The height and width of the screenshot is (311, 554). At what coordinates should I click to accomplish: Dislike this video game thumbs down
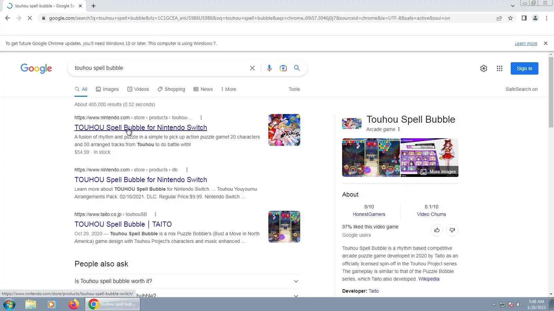coord(452,230)
